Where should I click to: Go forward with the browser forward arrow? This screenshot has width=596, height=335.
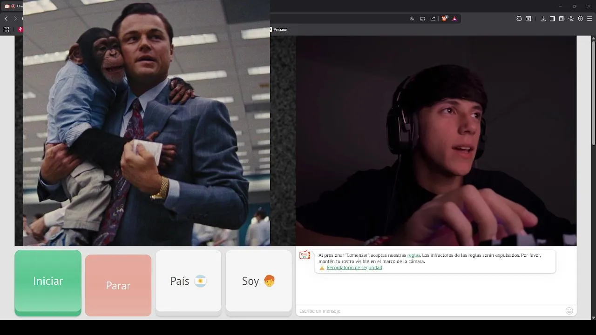[15, 19]
